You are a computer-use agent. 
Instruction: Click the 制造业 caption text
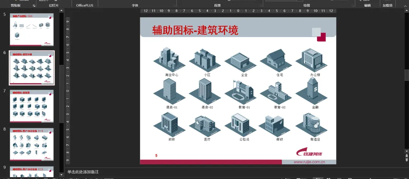[315, 139]
